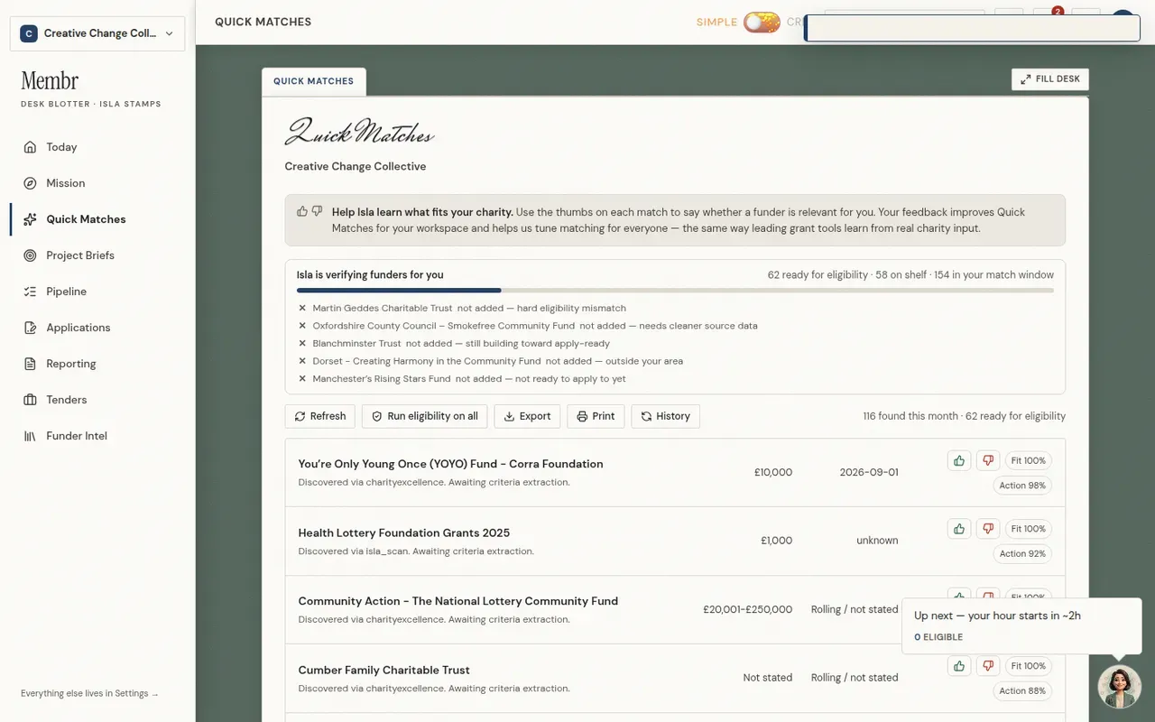Thumbs up Cumber Family Charitable Trust
1155x722 pixels.
(x=959, y=666)
